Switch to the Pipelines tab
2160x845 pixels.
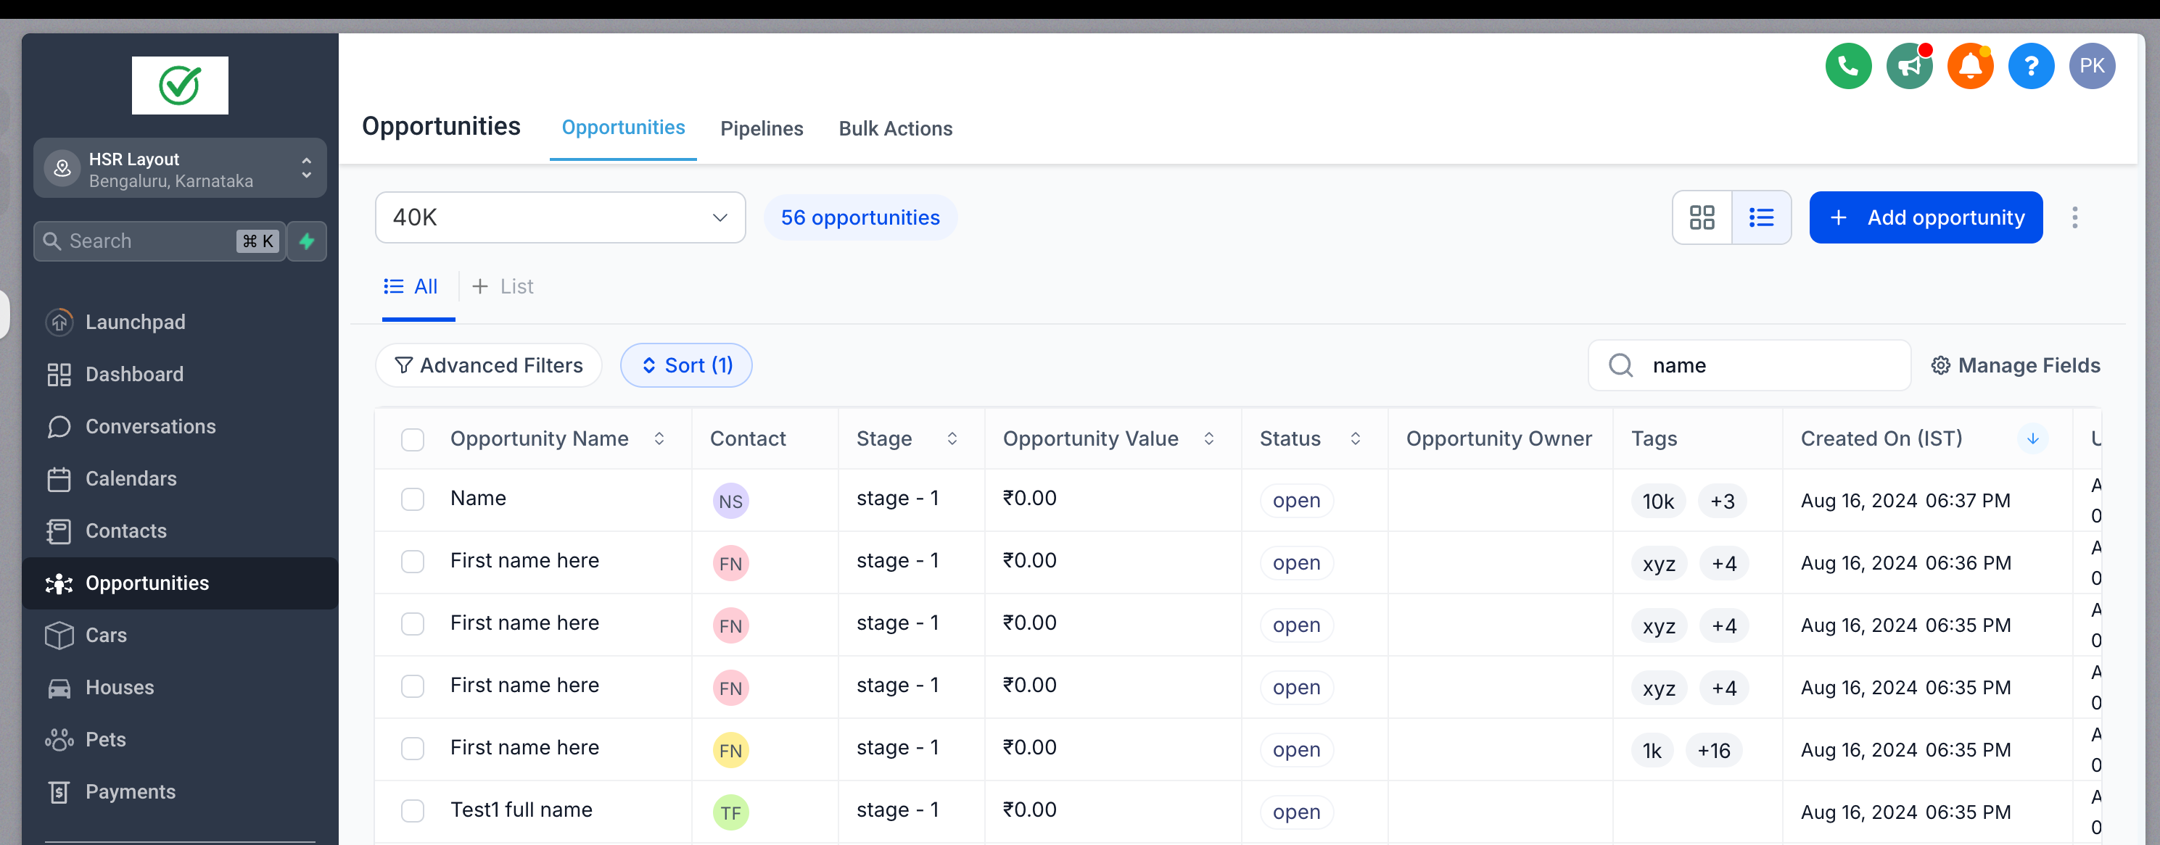pyautogui.click(x=762, y=129)
